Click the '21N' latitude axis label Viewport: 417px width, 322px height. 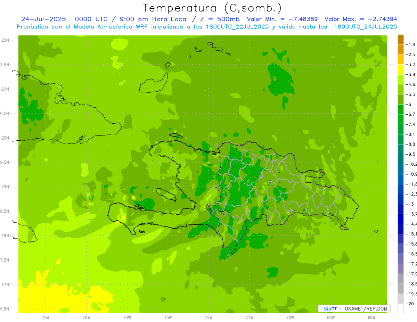[x=5, y=89]
